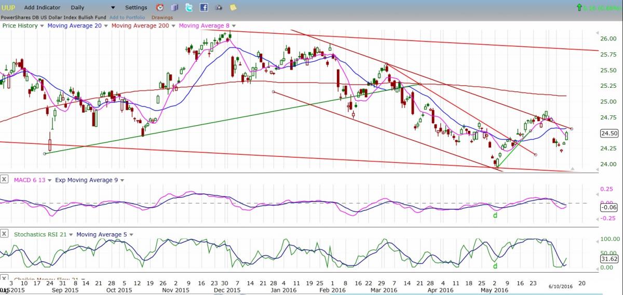Open the Add Indicator menu
The image size is (623, 295).
tap(42, 8)
